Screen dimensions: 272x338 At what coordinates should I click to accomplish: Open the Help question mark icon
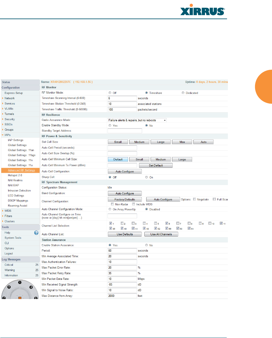[x=36, y=232]
